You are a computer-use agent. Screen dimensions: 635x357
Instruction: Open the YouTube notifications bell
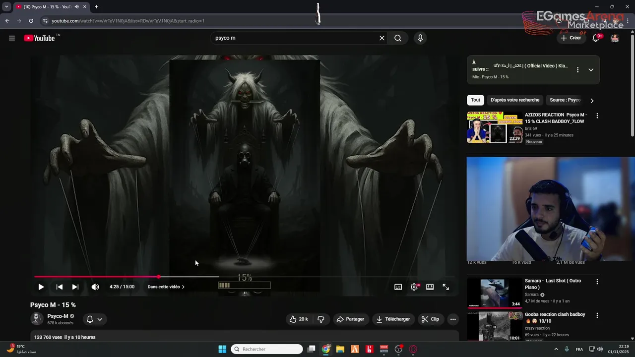coord(596,38)
